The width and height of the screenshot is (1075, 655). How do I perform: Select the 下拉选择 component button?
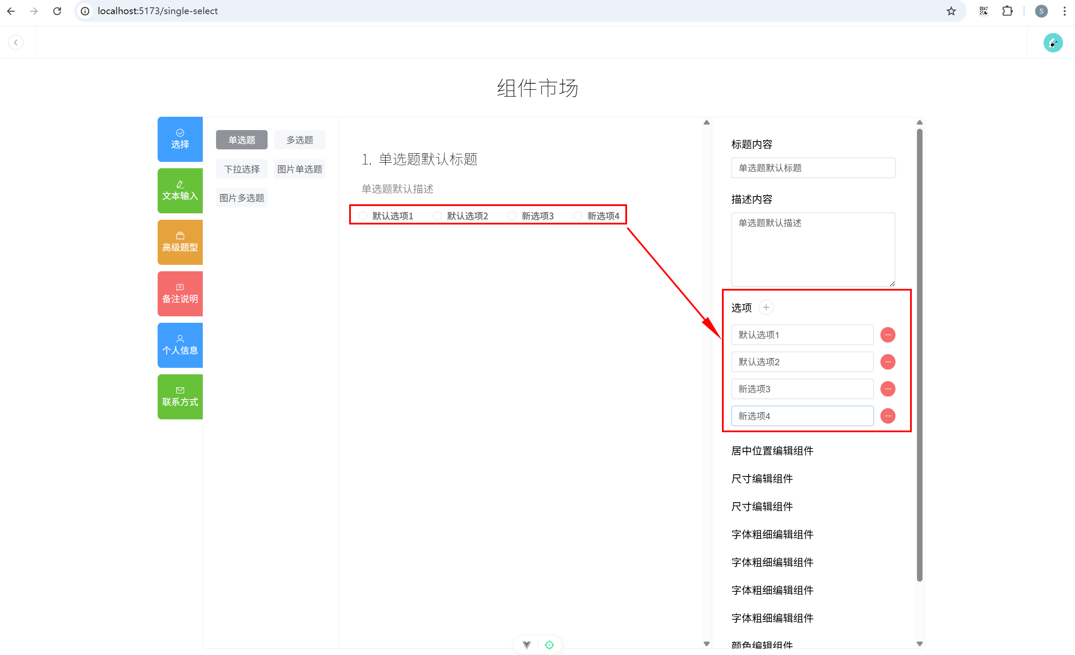pos(241,169)
